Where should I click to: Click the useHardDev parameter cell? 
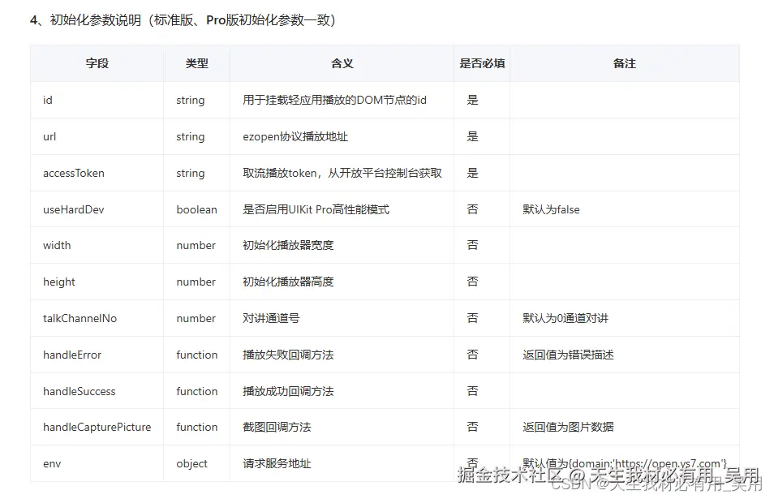pyautogui.click(x=71, y=209)
